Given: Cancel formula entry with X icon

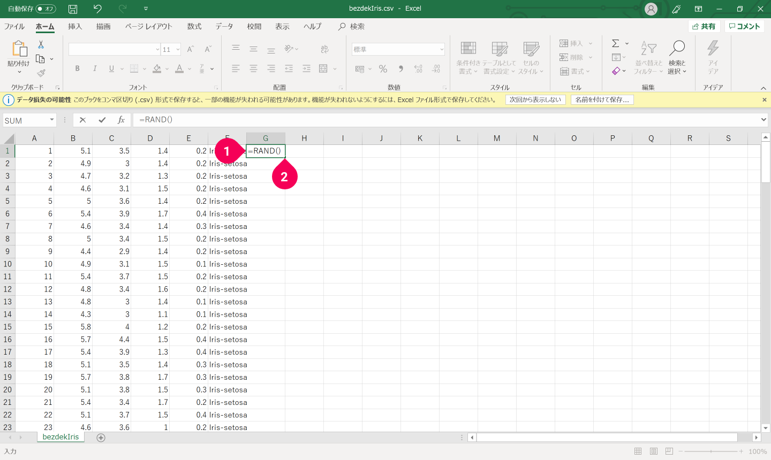Looking at the screenshot, I should (82, 120).
